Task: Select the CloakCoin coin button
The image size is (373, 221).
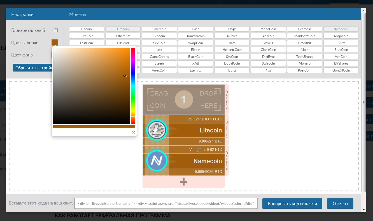Action: tap(268, 49)
